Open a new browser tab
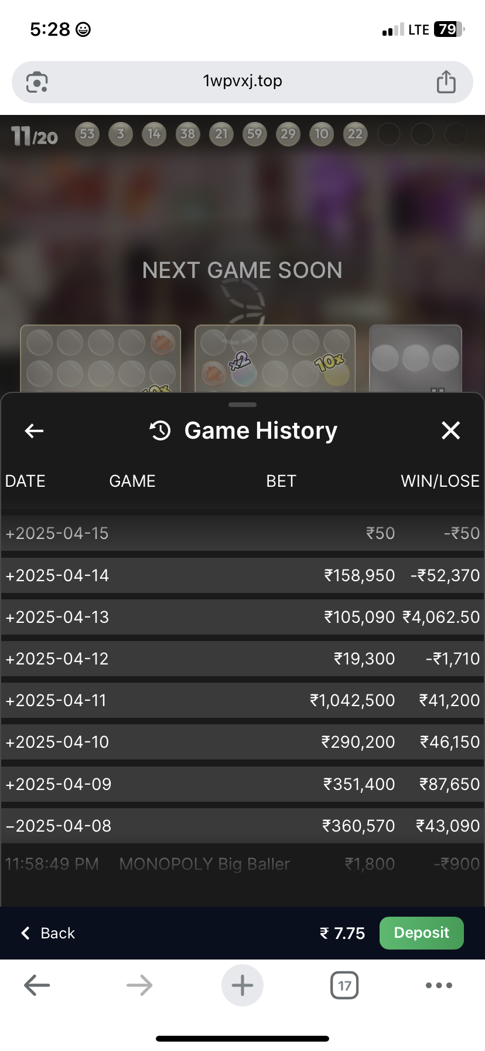 [x=243, y=985]
